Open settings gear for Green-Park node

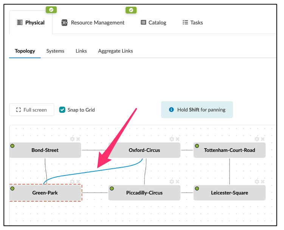point(72,182)
